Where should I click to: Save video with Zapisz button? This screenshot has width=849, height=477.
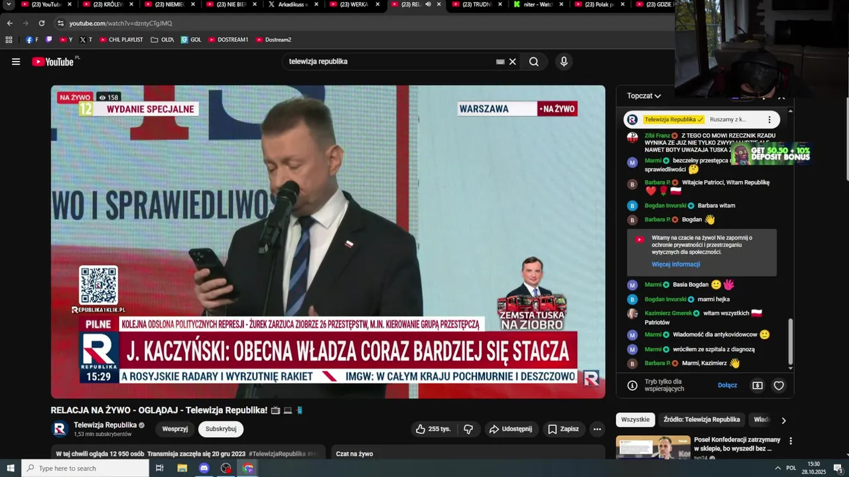564,429
